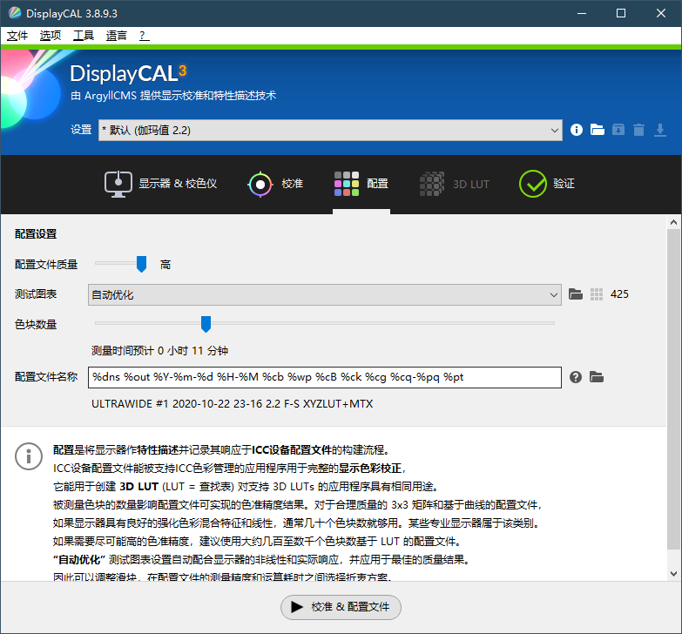Maximize the DisplayCAL window

(621, 13)
